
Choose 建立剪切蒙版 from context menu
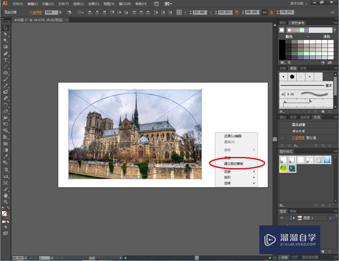pyautogui.click(x=234, y=164)
